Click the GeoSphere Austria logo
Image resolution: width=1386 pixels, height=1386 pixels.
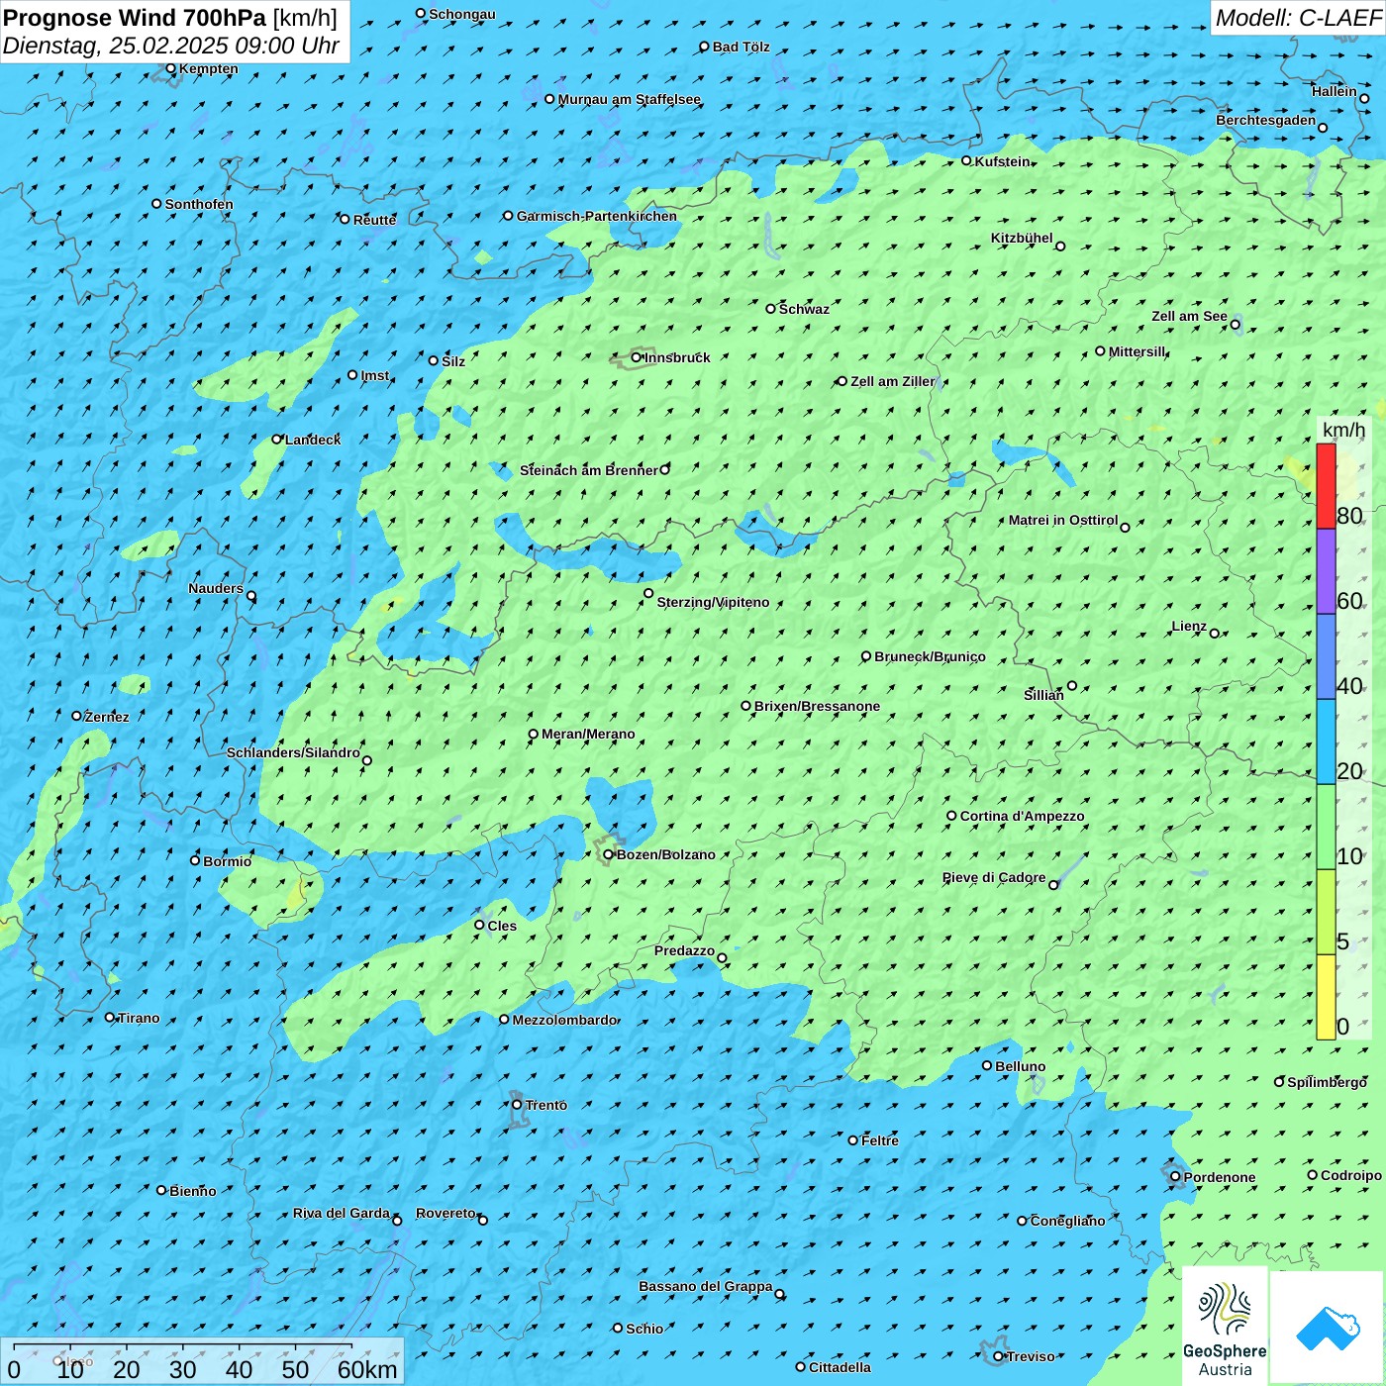tap(1225, 1325)
